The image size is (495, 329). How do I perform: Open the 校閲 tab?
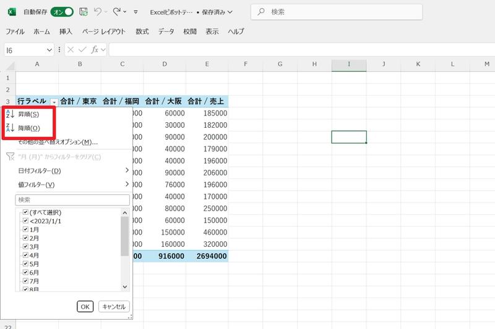point(190,31)
